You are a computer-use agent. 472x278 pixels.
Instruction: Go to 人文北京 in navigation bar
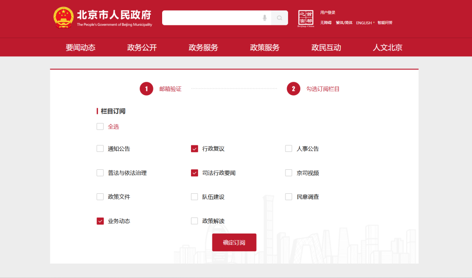(387, 48)
